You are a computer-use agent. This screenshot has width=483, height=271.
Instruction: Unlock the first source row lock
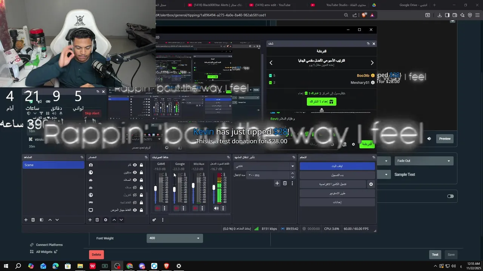click(x=141, y=165)
